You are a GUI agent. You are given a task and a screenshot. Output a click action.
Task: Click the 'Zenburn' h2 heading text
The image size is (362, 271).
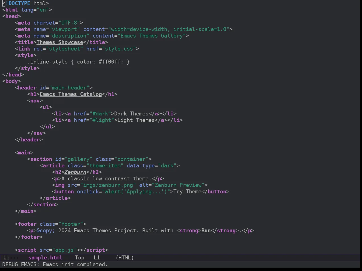pyautogui.click(x=76, y=172)
